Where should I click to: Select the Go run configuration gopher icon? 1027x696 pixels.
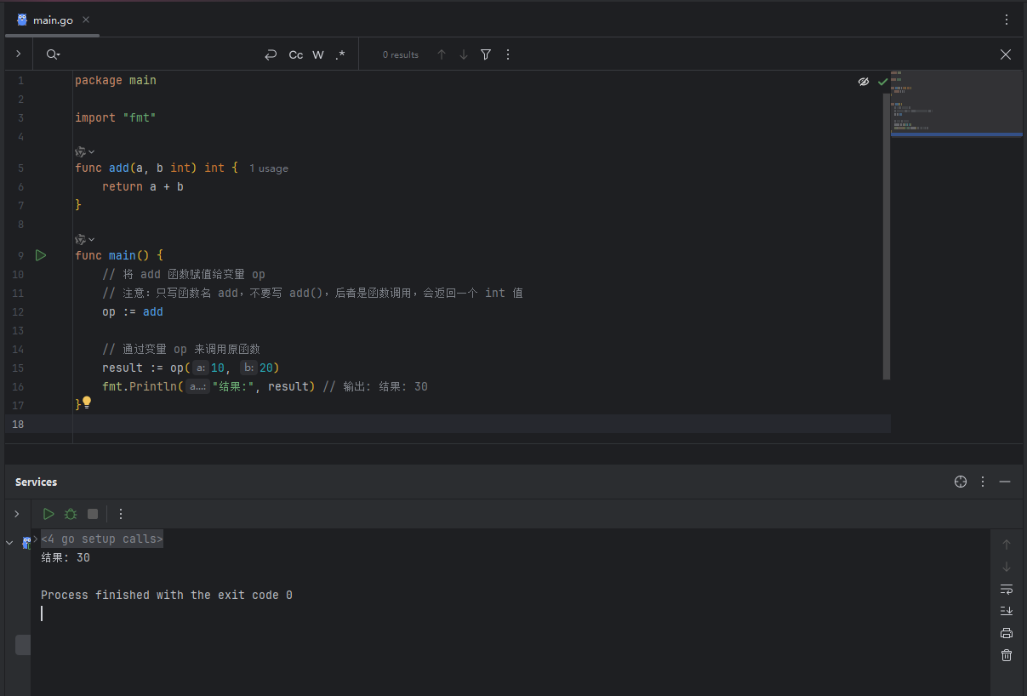coord(26,542)
